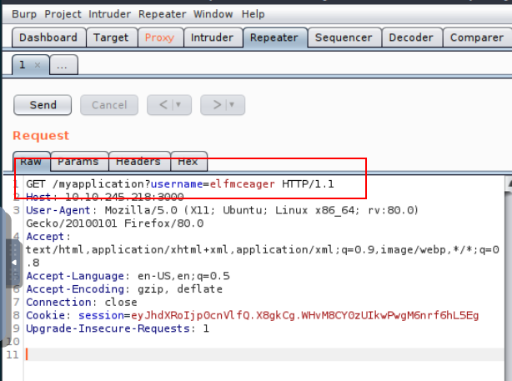
Task: Open the Comparer tab
Action: (x=476, y=38)
